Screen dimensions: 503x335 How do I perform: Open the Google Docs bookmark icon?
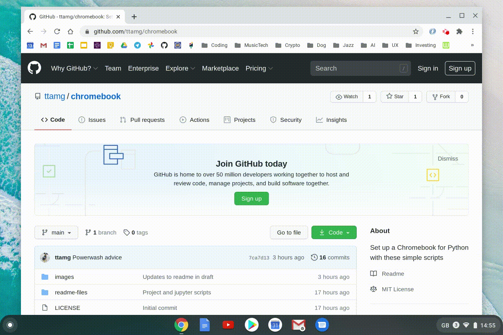[x=57, y=45]
